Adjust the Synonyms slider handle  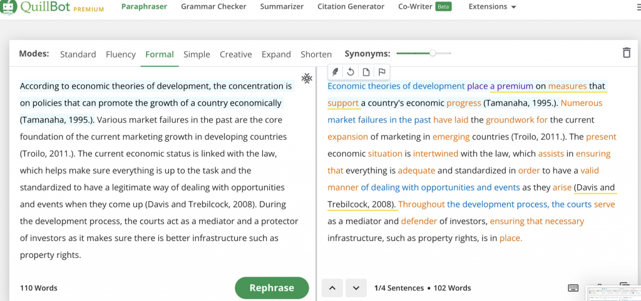click(x=433, y=53)
